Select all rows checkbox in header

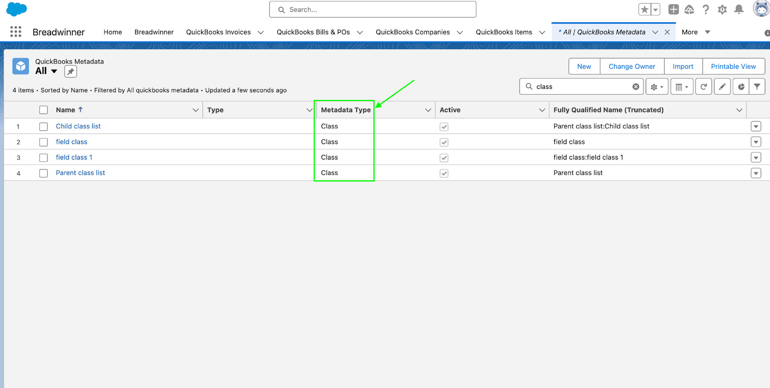pos(43,110)
